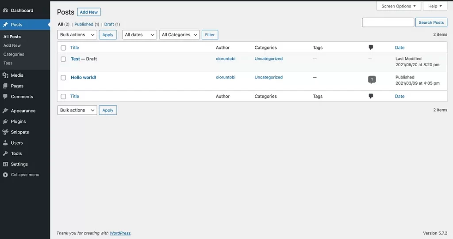Click the Add New button beside Posts heading
453x239 pixels.
coord(89,12)
